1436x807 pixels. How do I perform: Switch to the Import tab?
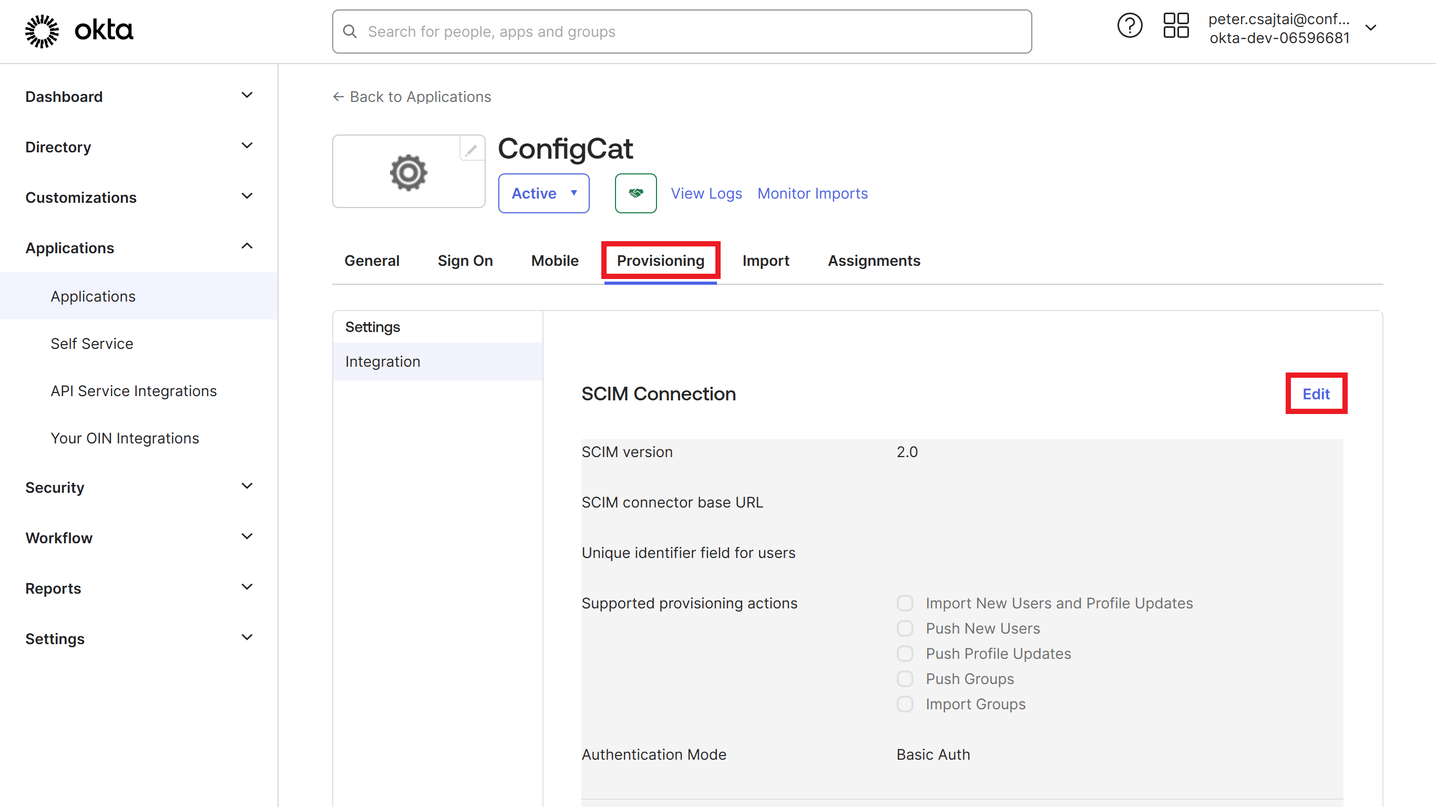pos(766,260)
